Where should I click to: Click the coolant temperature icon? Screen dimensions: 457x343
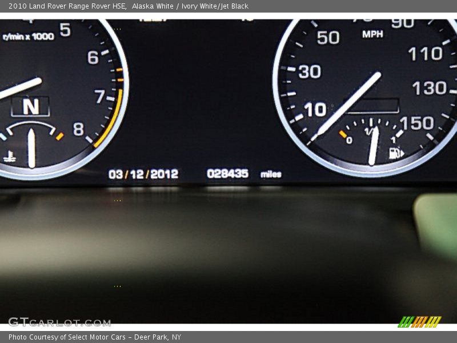[x=9, y=155]
